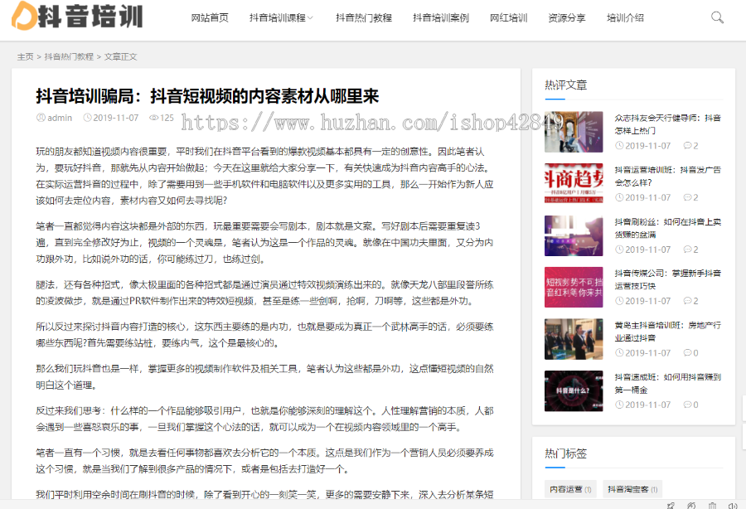The width and height of the screenshot is (746, 509).
Task: Click the trash icon in bottom status bar
Action: pos(712,506)
